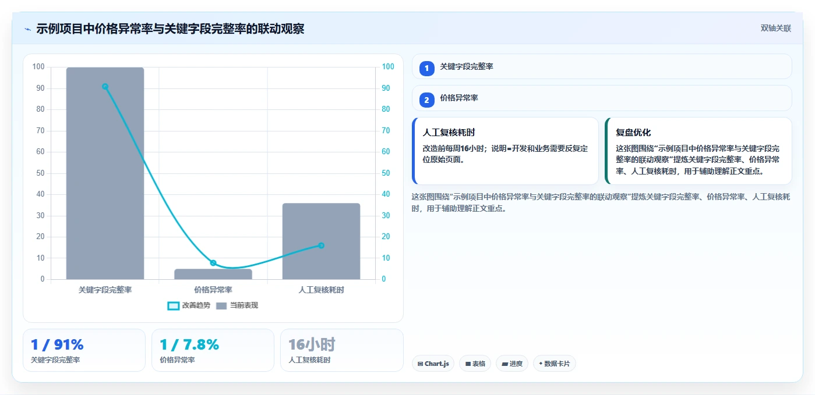Select the 人工复核耗时 bar
Screen dimensions: 815x395
point(321,241)
